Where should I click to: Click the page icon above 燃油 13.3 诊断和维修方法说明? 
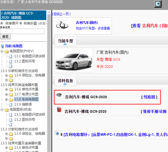(10, 124)
